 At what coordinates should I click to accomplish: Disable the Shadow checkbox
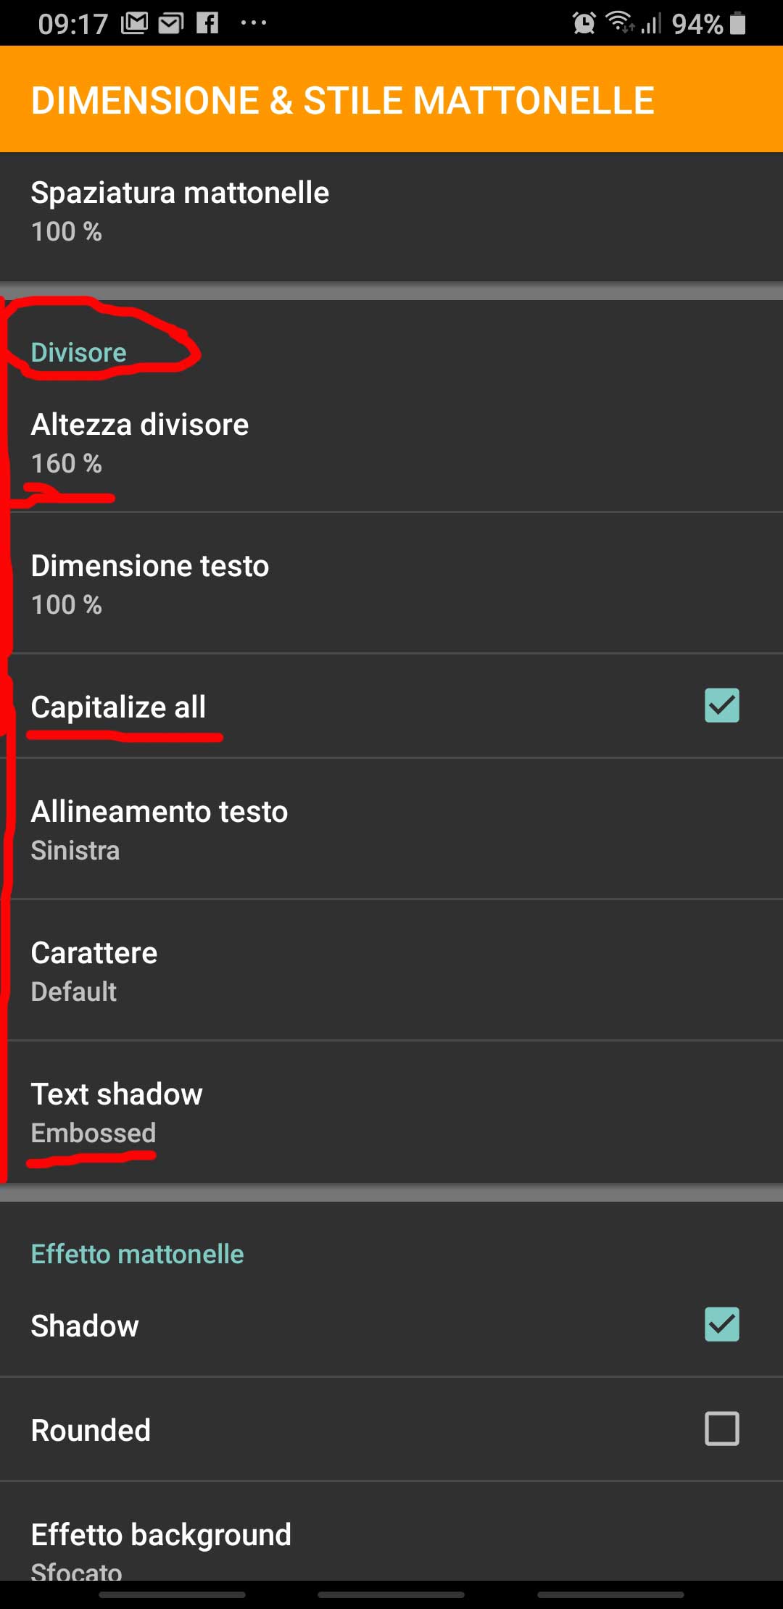pos(721,1324)
